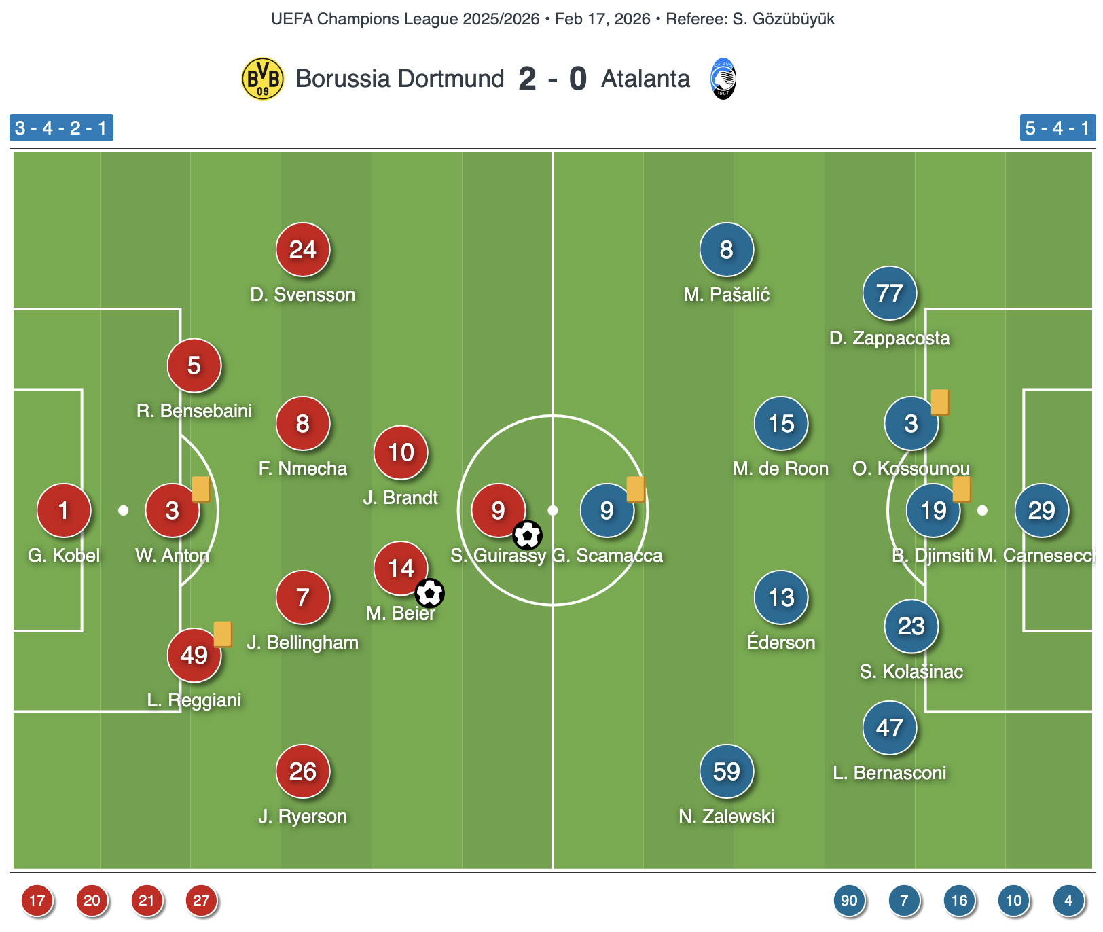Click the Atalanta club crest
The width and height of the screenshot is (1103, 932).
click(723, 79)
